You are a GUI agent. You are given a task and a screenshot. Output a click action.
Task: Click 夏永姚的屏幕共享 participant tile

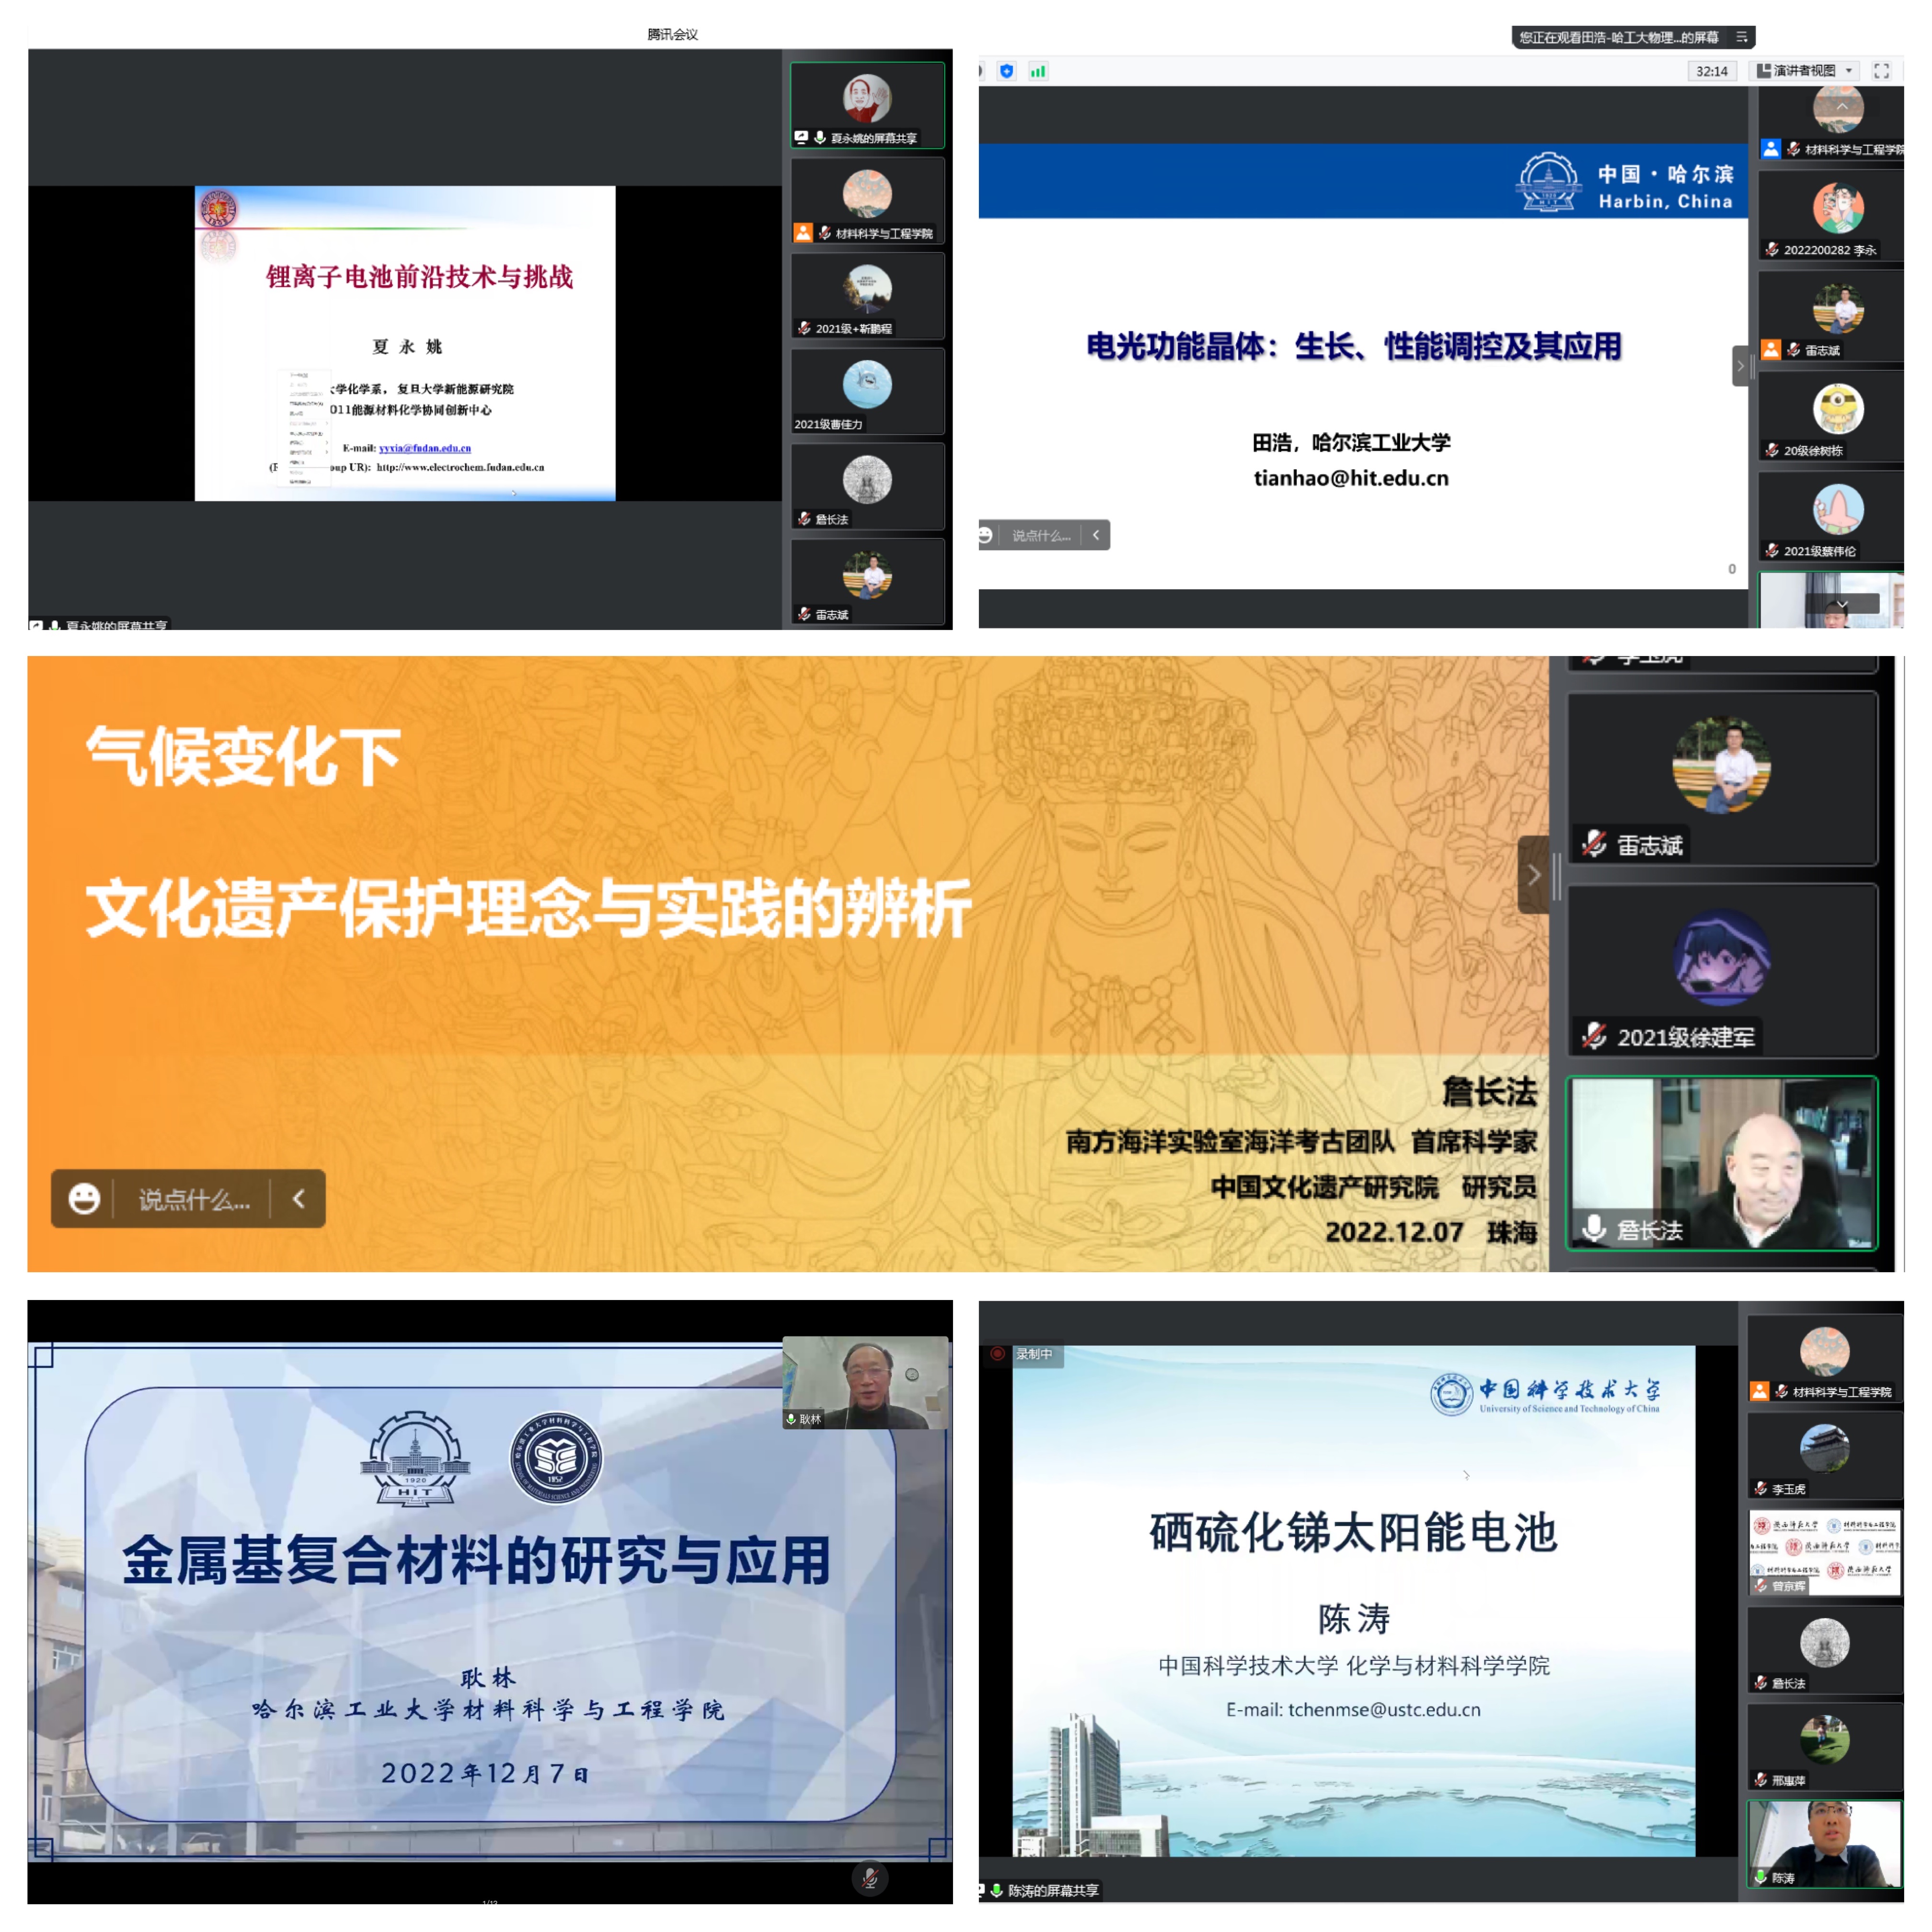(x=867, y=105)
